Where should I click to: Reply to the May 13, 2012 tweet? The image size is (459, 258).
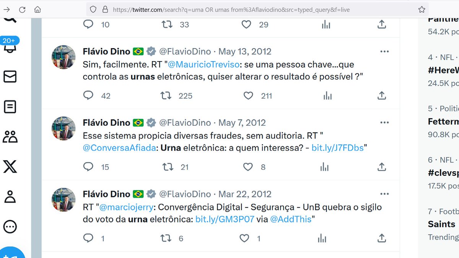coord(88,95)
